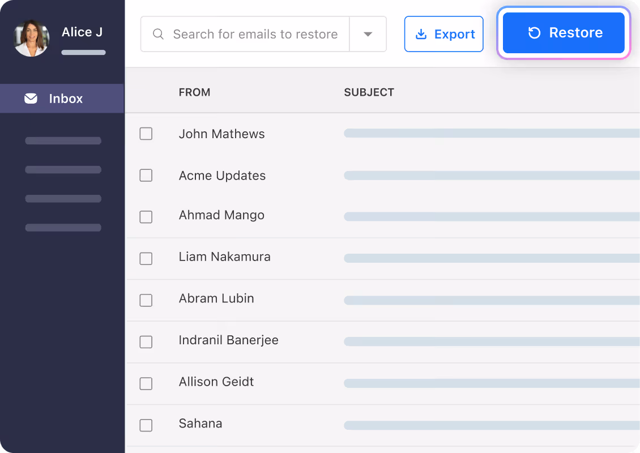The width and height of the screenshot is (640, 453).
Task: Check the Indranil Banerjee email checkbox
Action: (146, 341)
